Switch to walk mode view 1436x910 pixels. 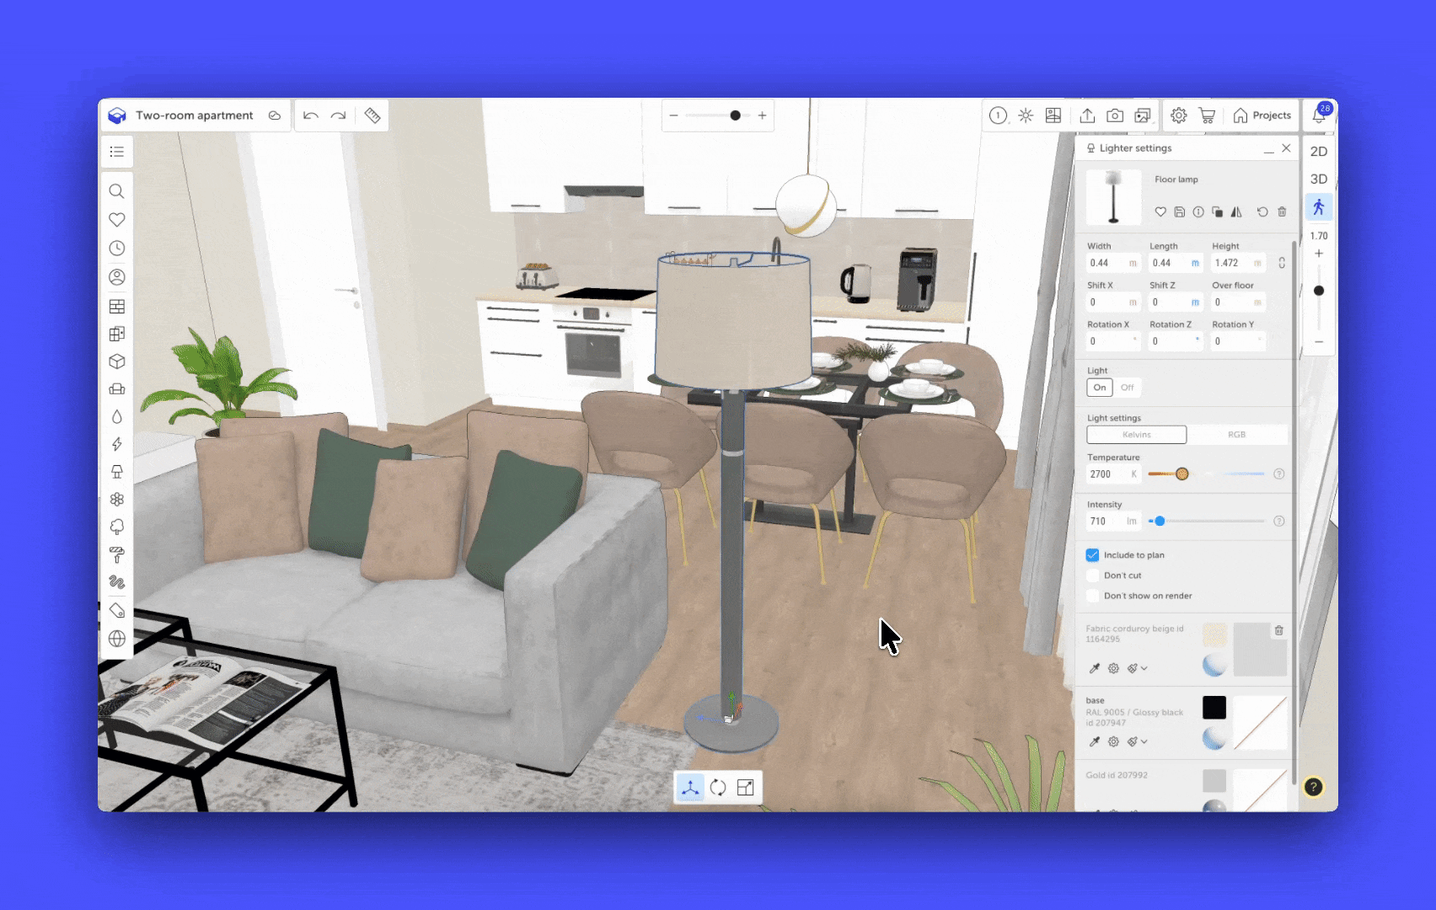coord(1319,207)
